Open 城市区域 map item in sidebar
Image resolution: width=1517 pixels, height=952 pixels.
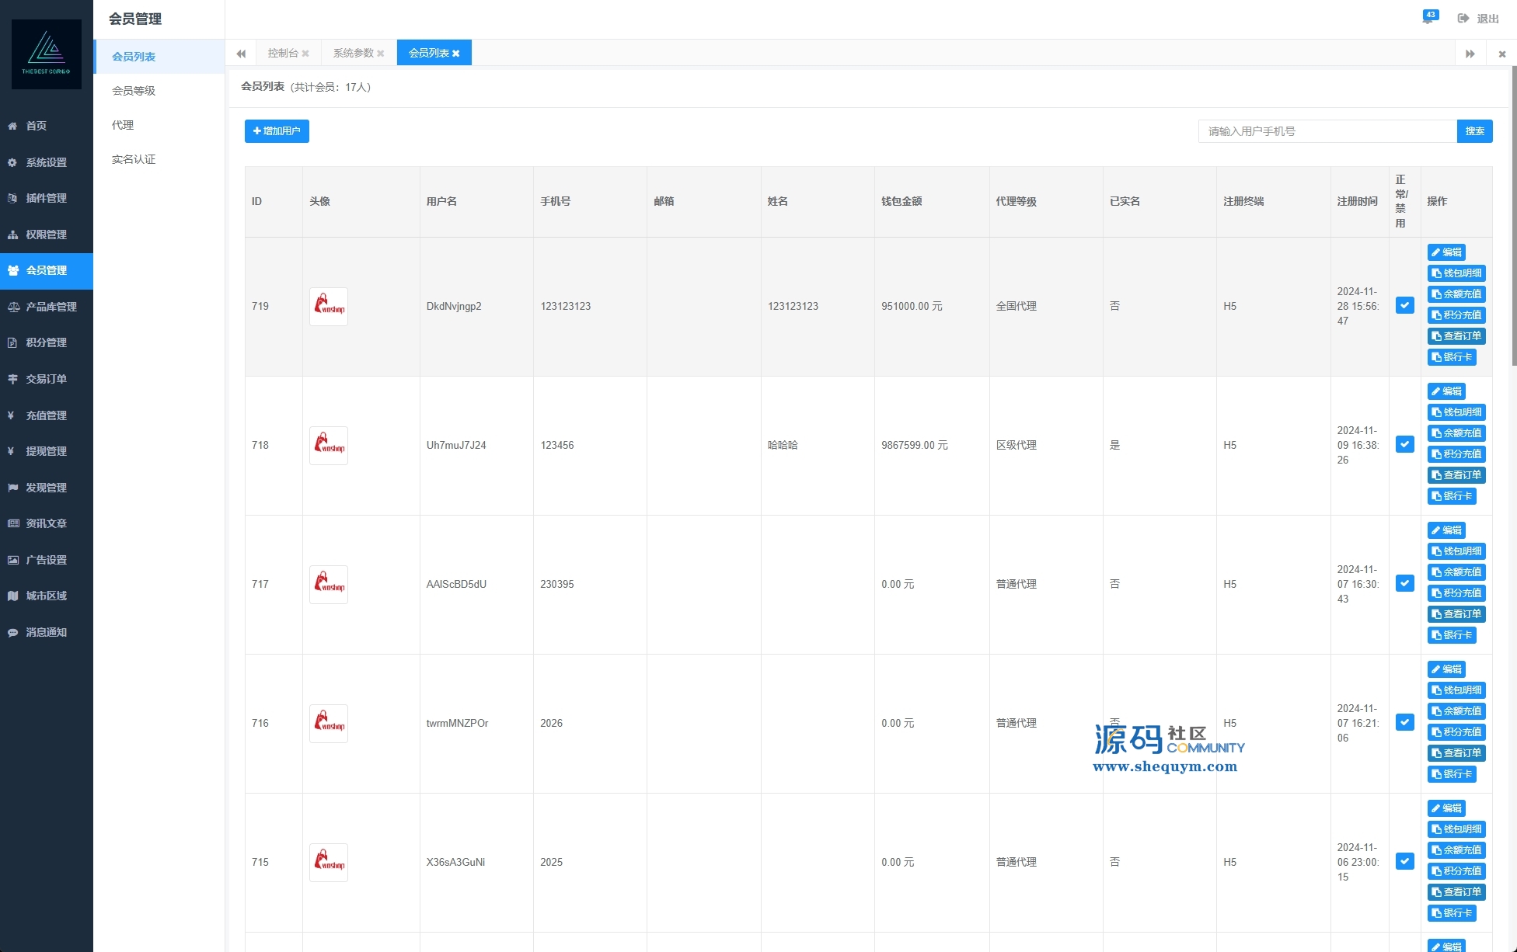tap(45, 596)
